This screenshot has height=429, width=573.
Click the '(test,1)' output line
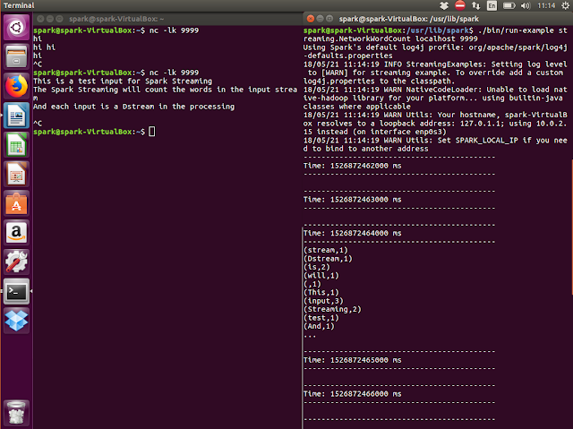(x=321, y=318)
